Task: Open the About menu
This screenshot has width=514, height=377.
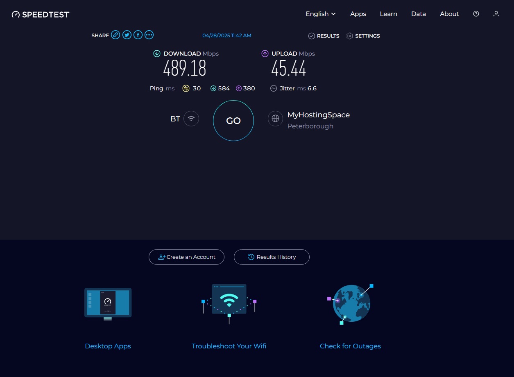Action: [449, 14]
